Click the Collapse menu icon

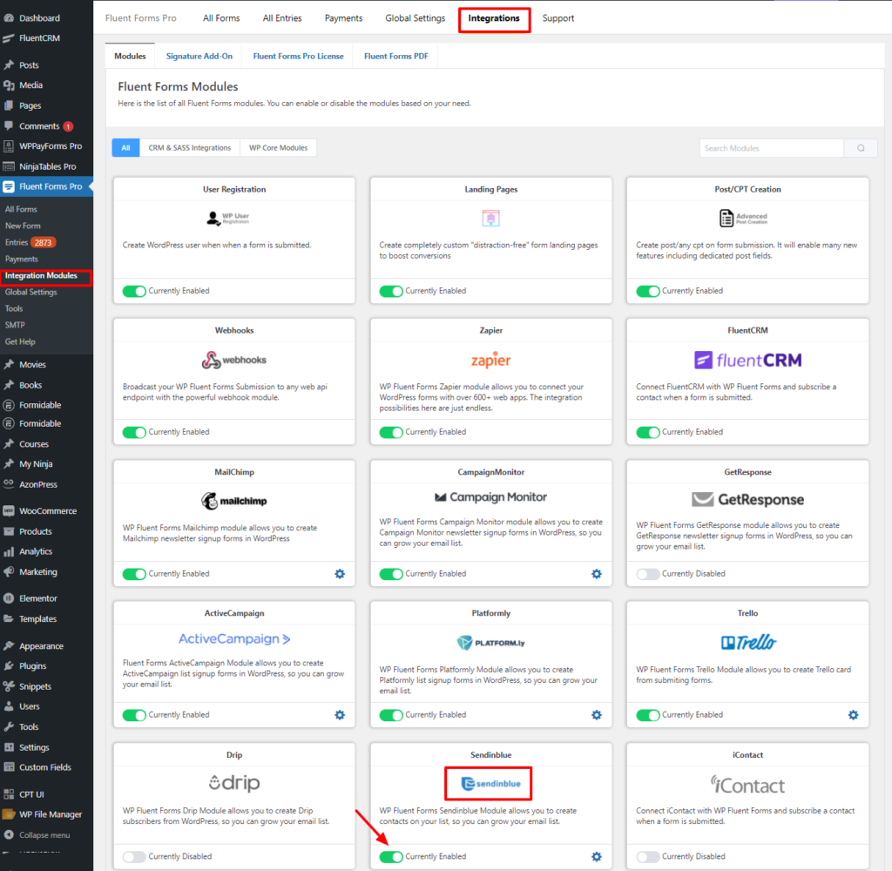click(x=9, y=834)
